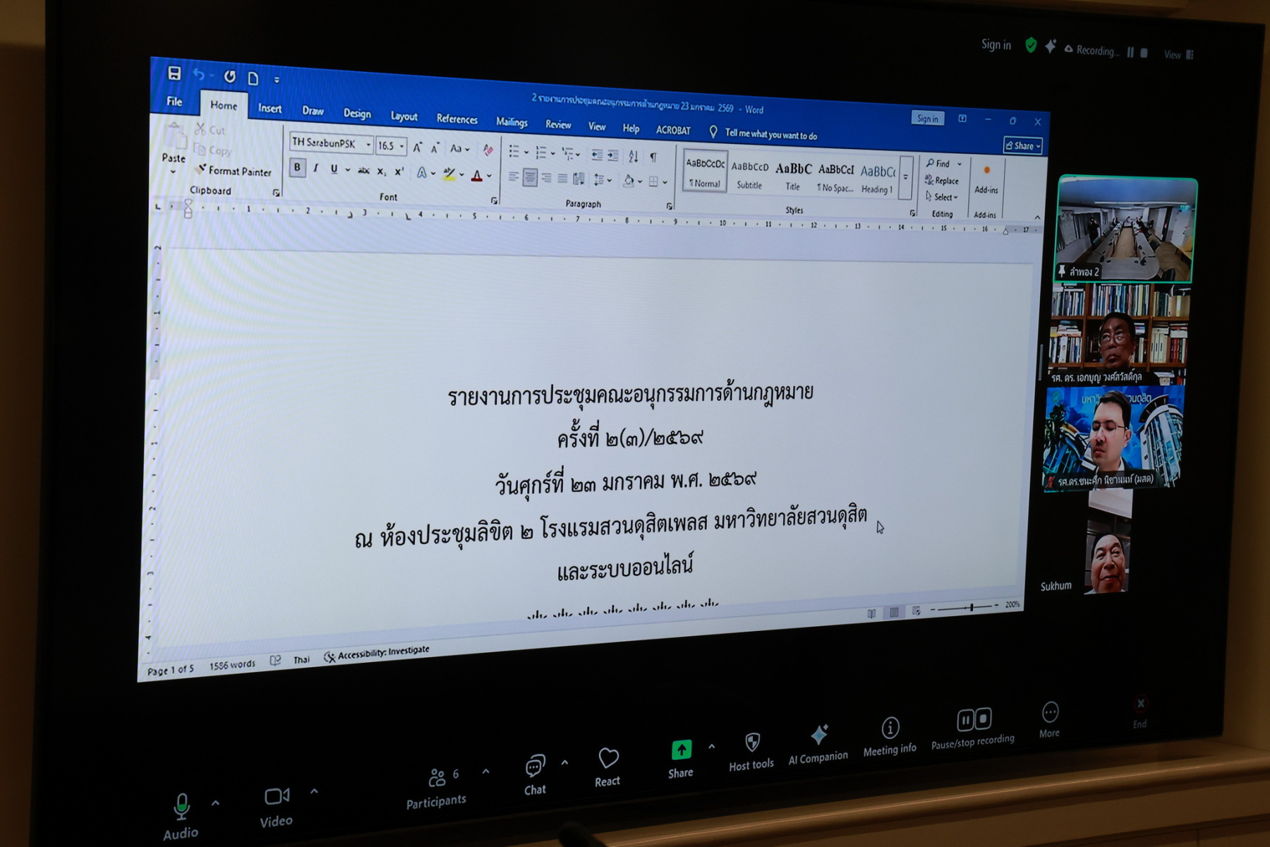This screenshot has height=847, width=1270.
Task: Click the React heart icon in Zoom
Action: click(607, 759)
